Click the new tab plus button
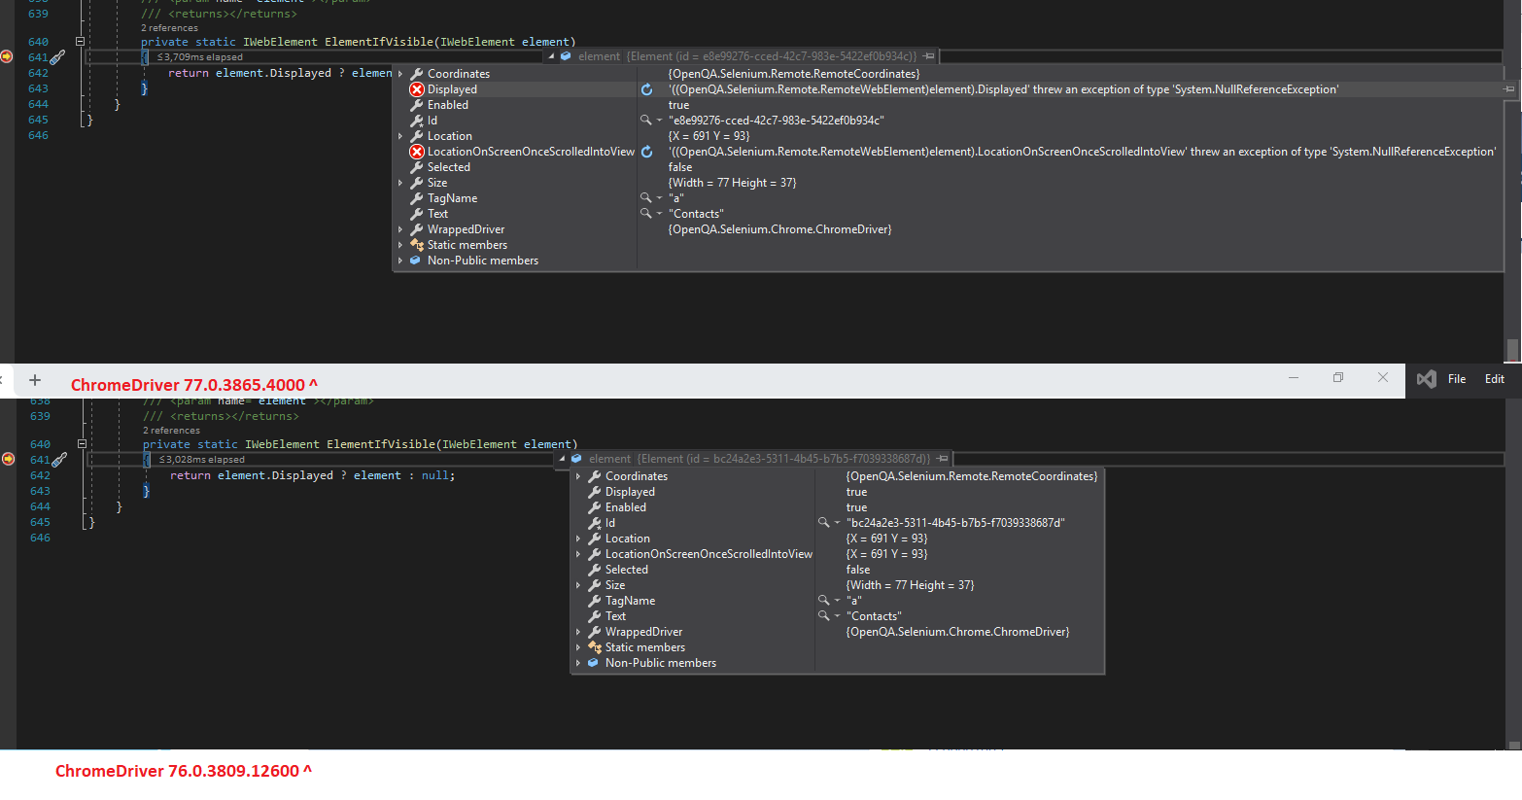This screenshot has height=800, width=1522. pyautogui.click(x=35, y=380)
